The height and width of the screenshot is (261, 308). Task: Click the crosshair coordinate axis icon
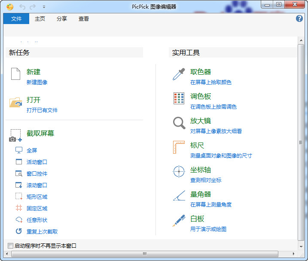pyautogui.click(x=179, y=172)
